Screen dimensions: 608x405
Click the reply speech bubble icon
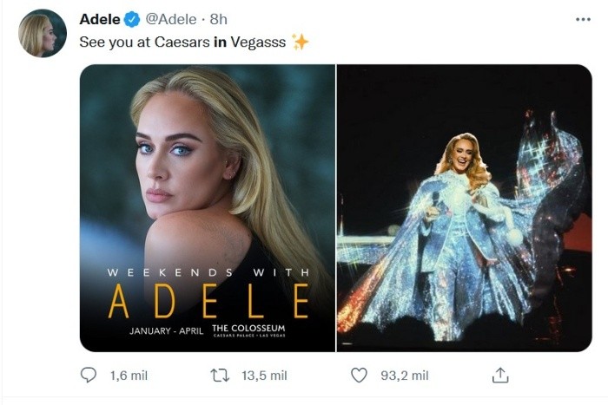(89, 375)
